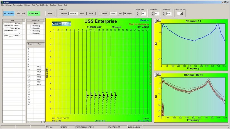Click the Chan column header

pos(30,44)
